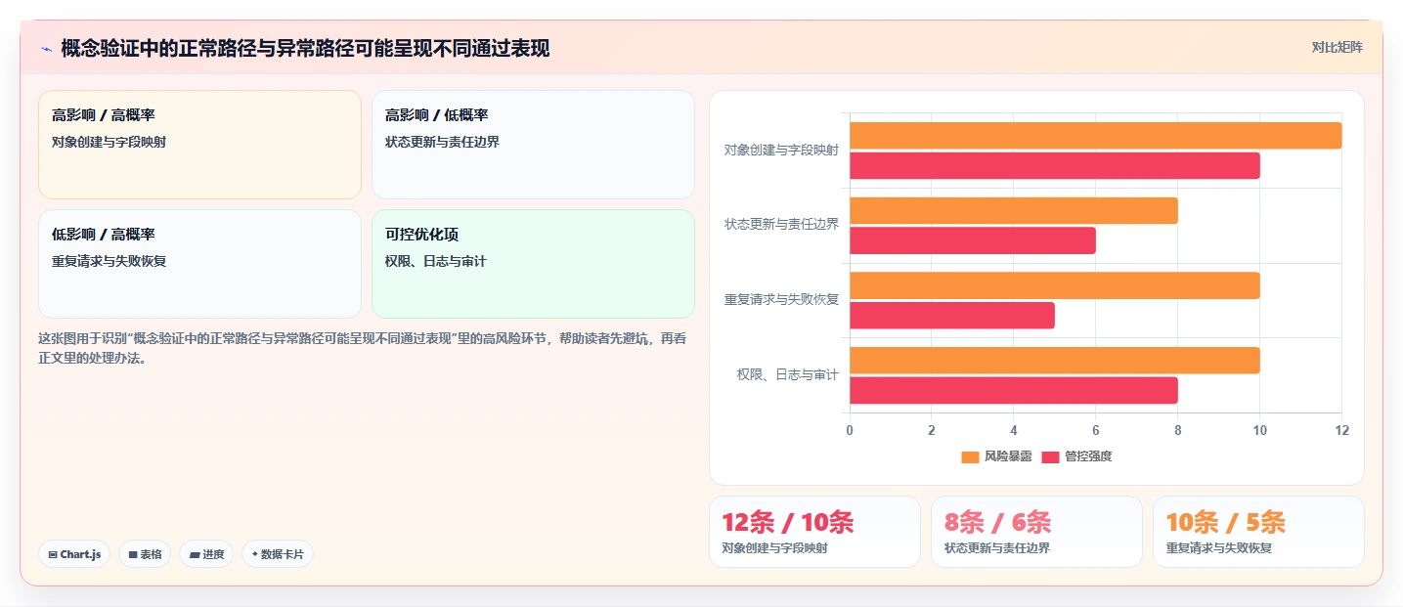Click the lightning icon beside the title

46,49
